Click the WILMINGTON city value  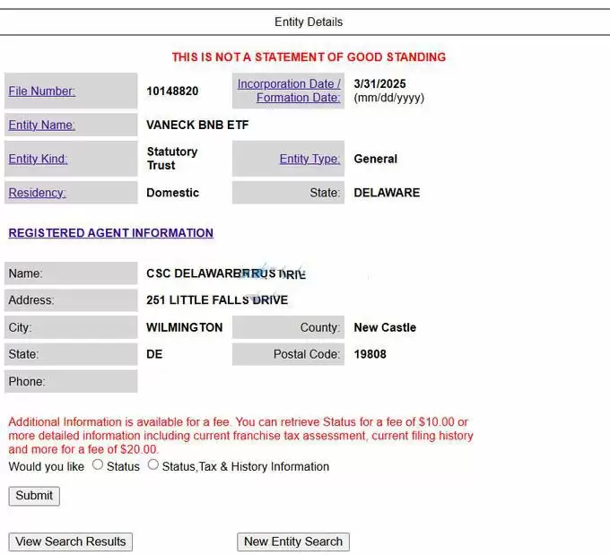click(184, 327)
